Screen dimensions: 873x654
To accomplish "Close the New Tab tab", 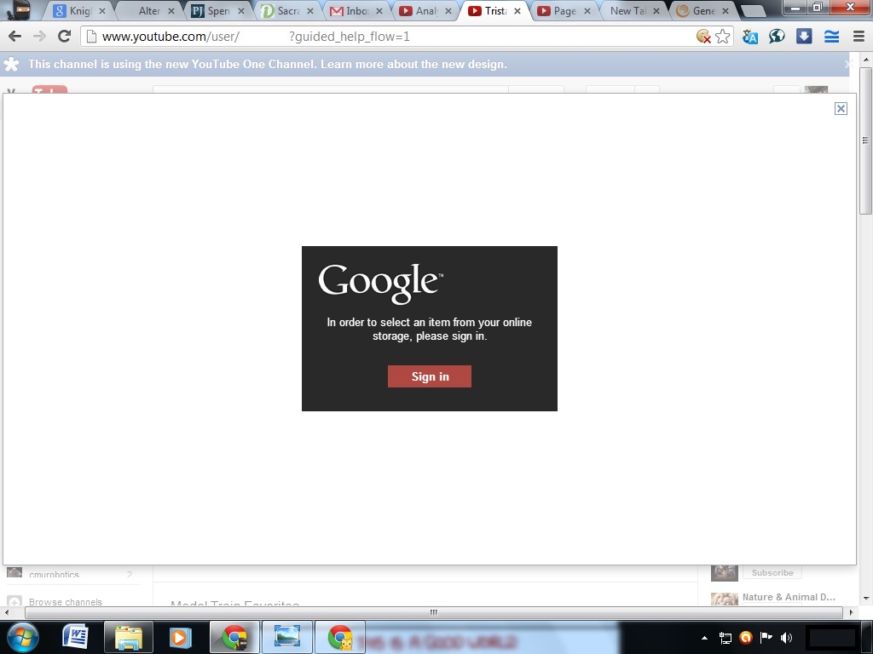I will pos(656,11).
